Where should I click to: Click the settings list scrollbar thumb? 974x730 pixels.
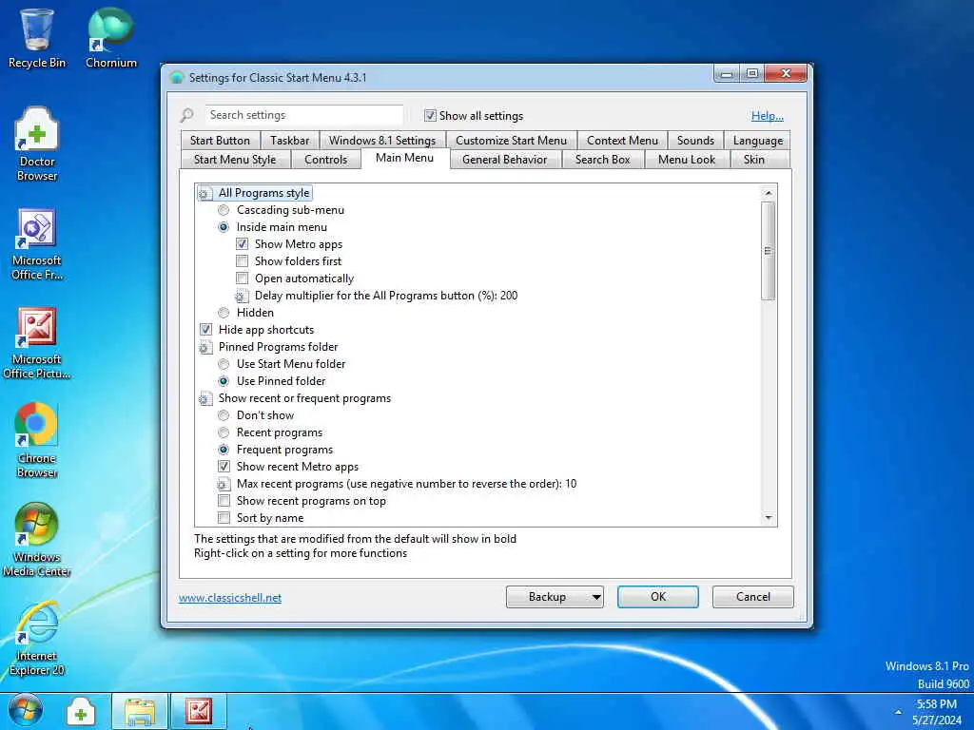769,251
